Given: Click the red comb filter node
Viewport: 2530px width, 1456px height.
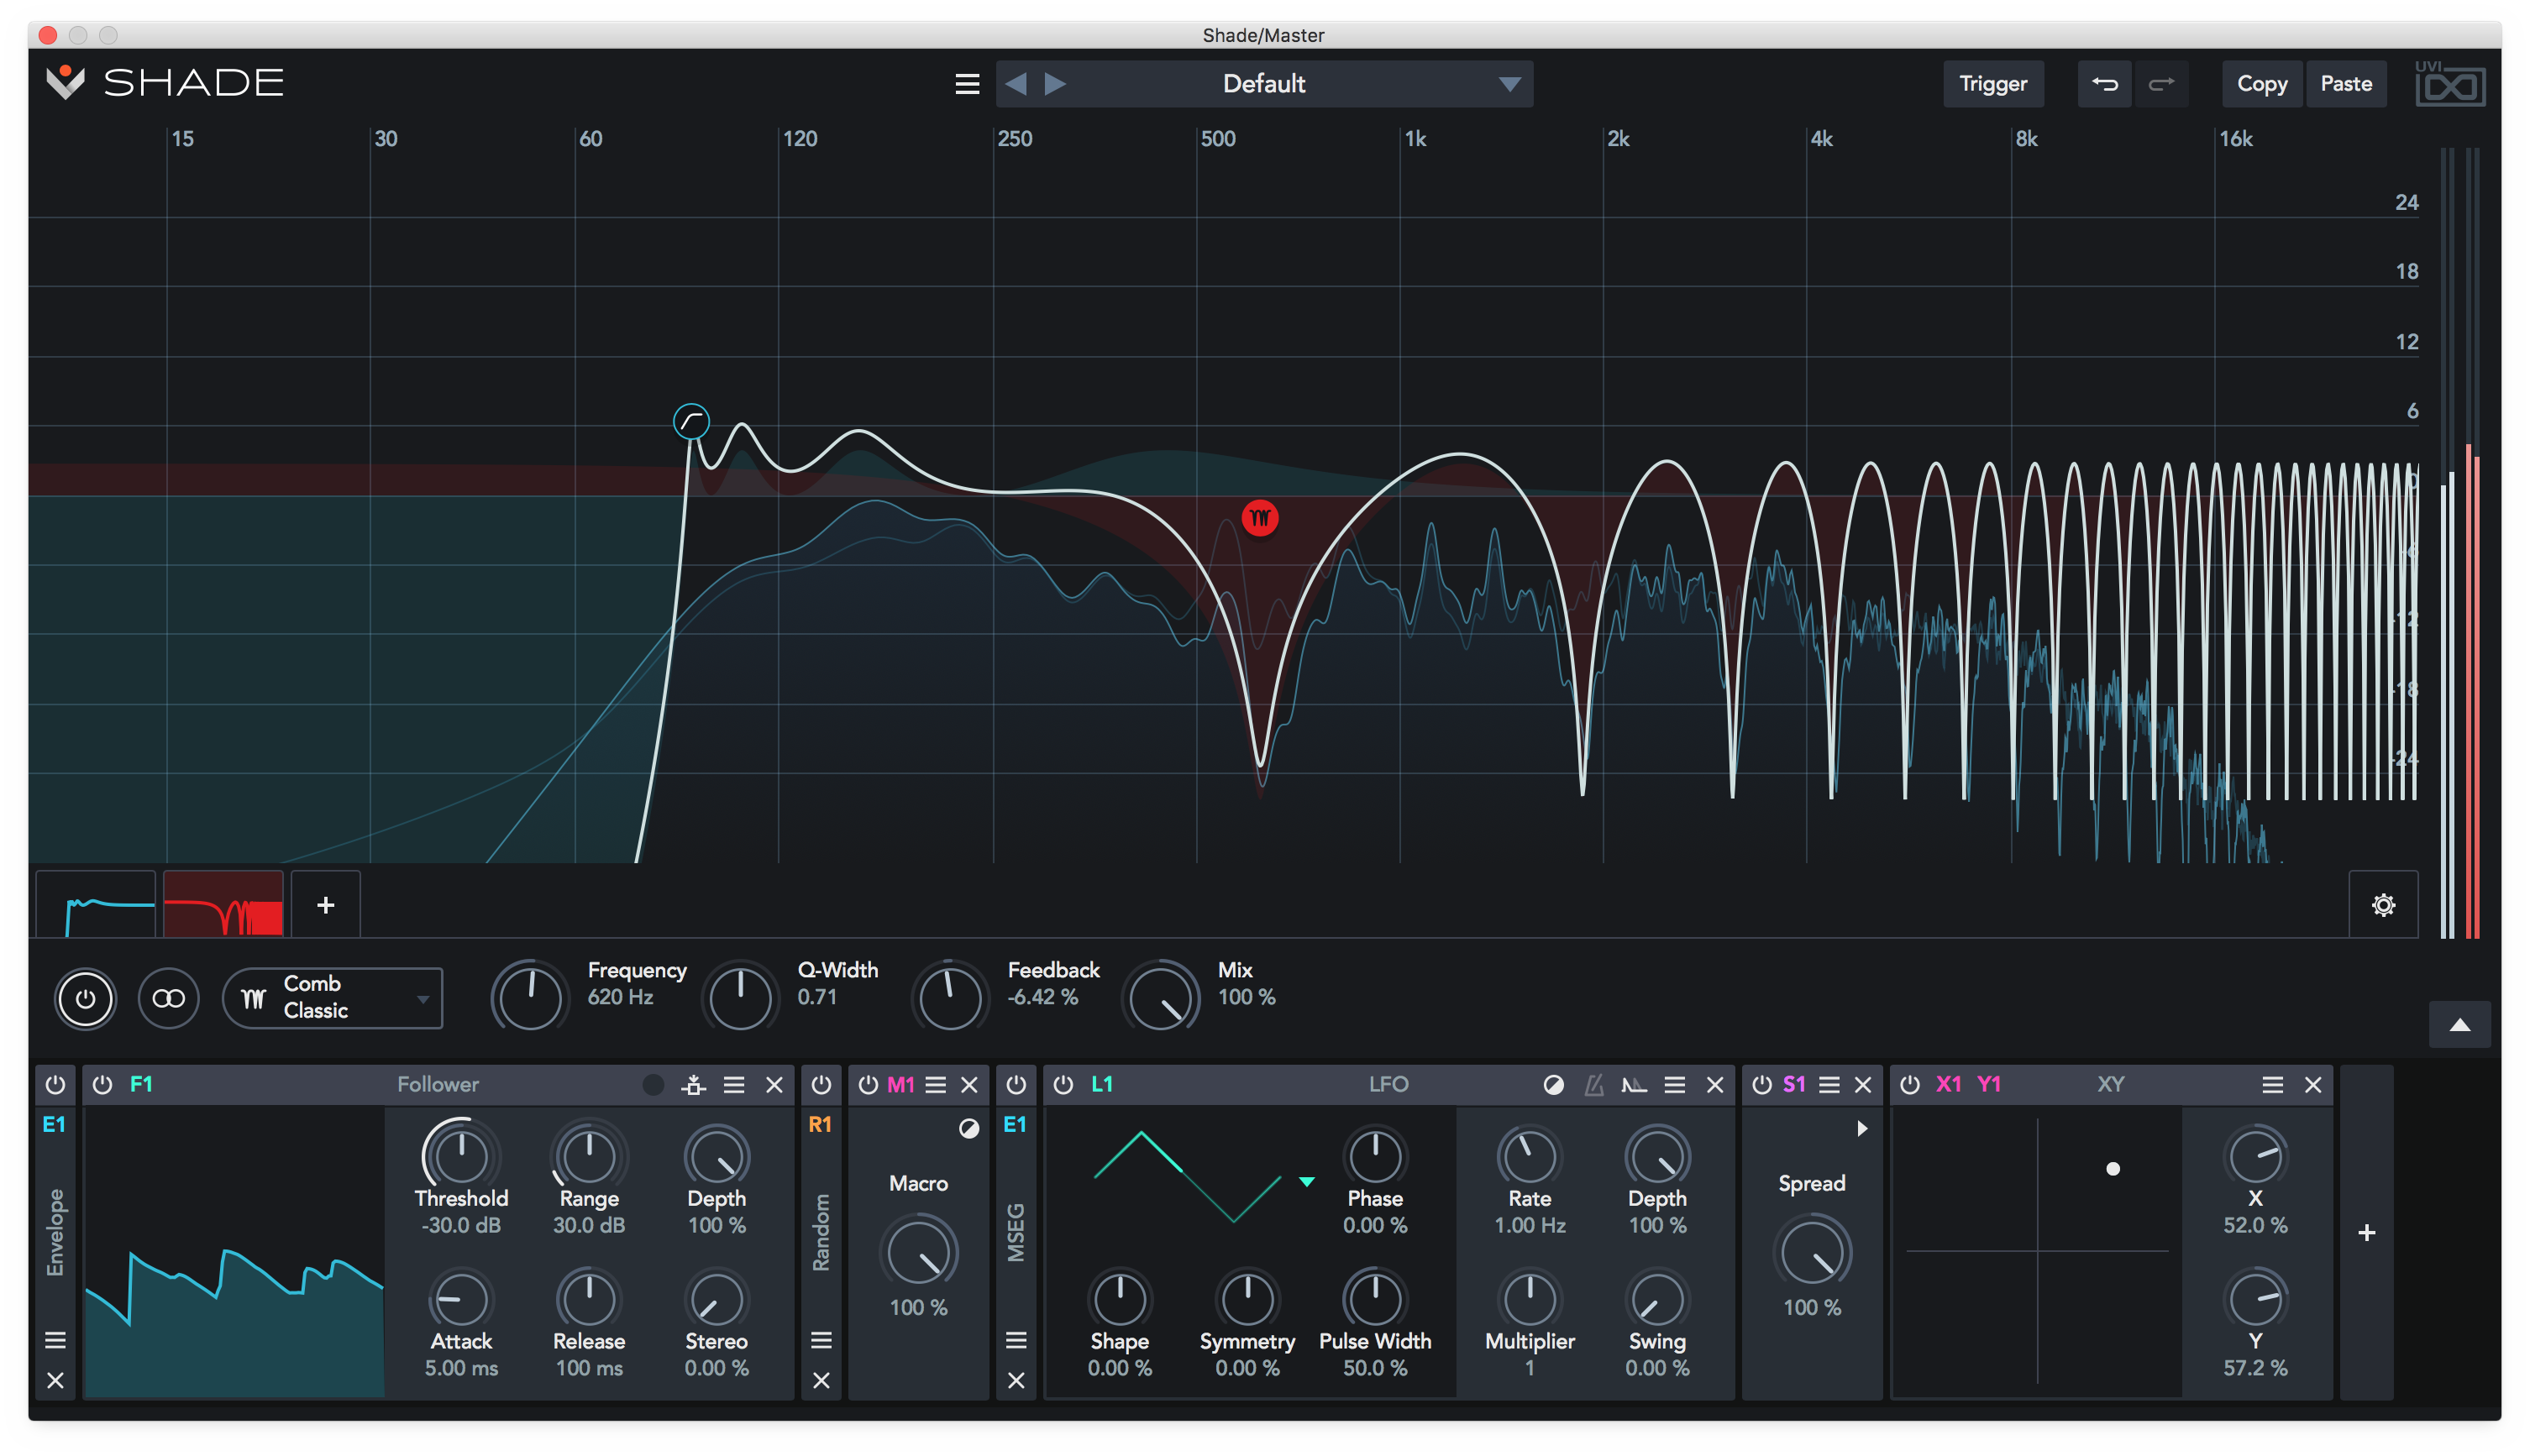Looking at the screenshot, I should (x=1259, y=518).
